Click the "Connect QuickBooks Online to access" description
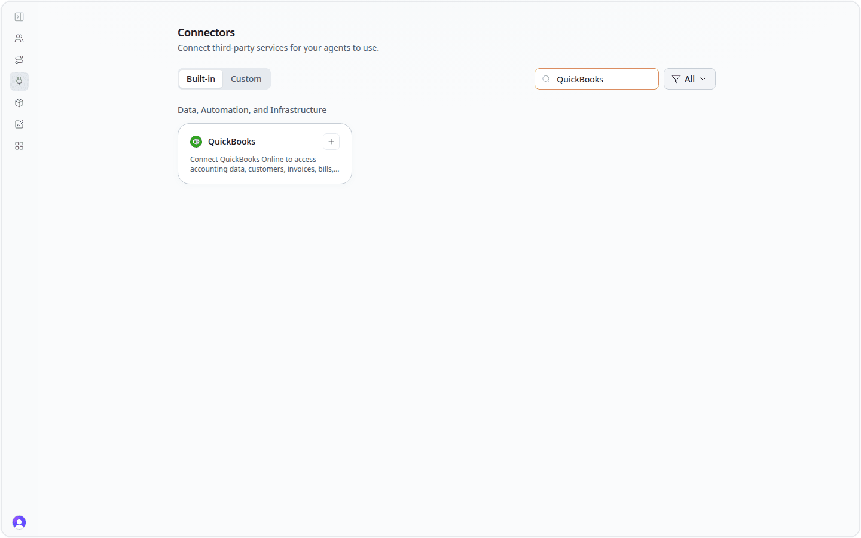The width and height of the screenshot is (861, 538). coord(265,164)
